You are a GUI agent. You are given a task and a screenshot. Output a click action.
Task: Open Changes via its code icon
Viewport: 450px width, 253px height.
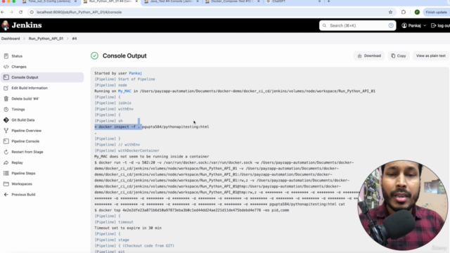6,67
